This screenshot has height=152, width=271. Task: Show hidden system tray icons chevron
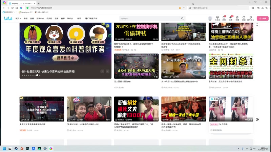click(x=238, y=149)
